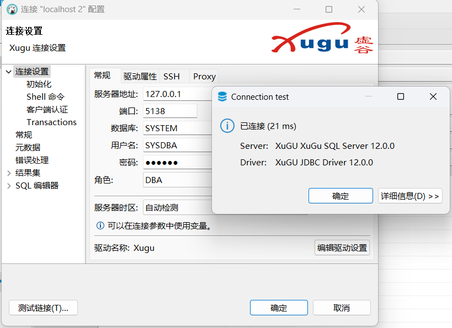Select 连接设置 in the left tree
452x328 pixels.
32,72
